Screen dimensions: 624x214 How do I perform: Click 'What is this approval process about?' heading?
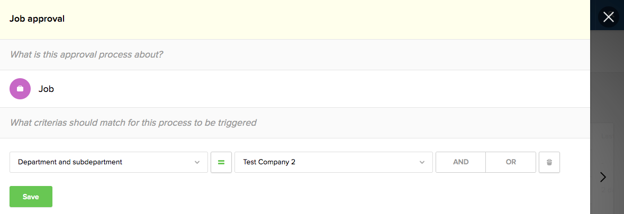(x=86, y=54)
